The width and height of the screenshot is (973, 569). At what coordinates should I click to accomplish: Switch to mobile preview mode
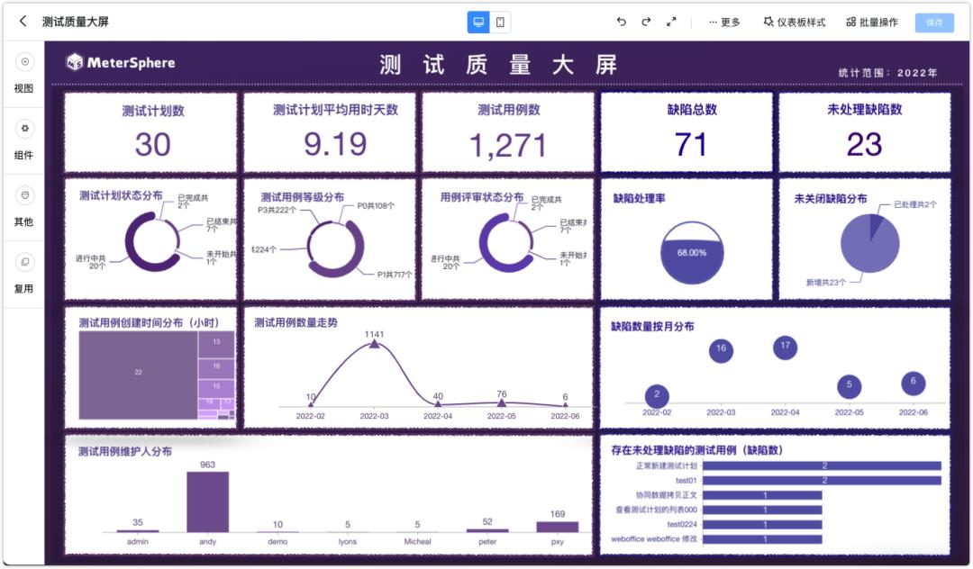(x=501, y=20)
